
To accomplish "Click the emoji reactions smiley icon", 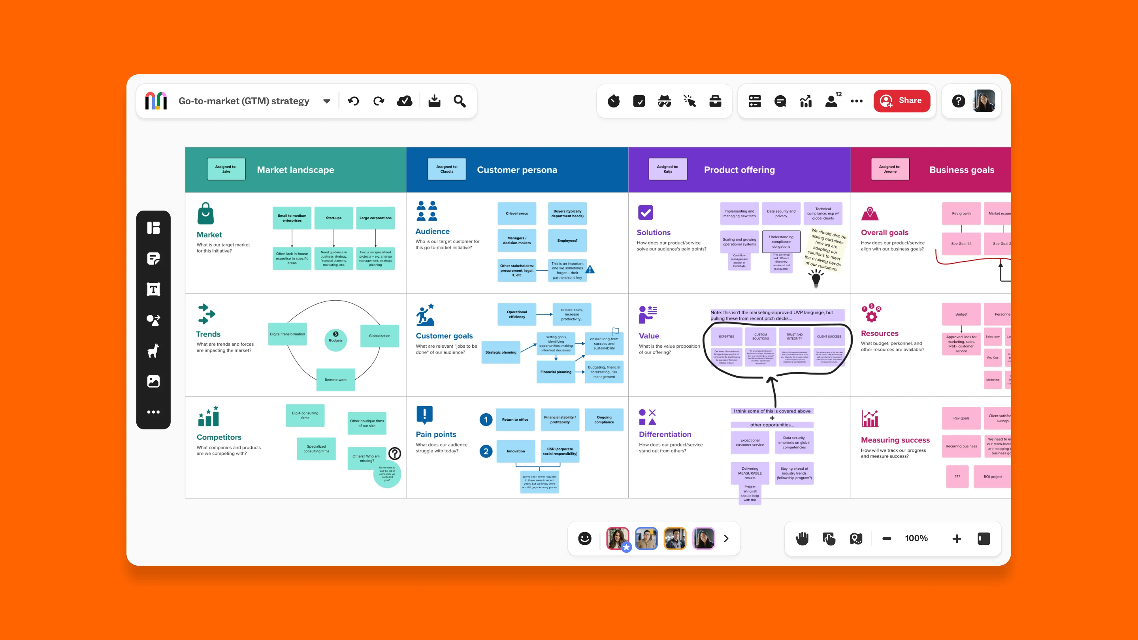I will click(584, 538).
